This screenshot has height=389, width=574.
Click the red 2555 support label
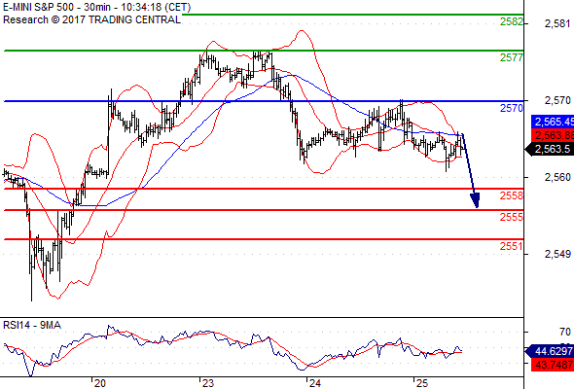tap(512, 217)
